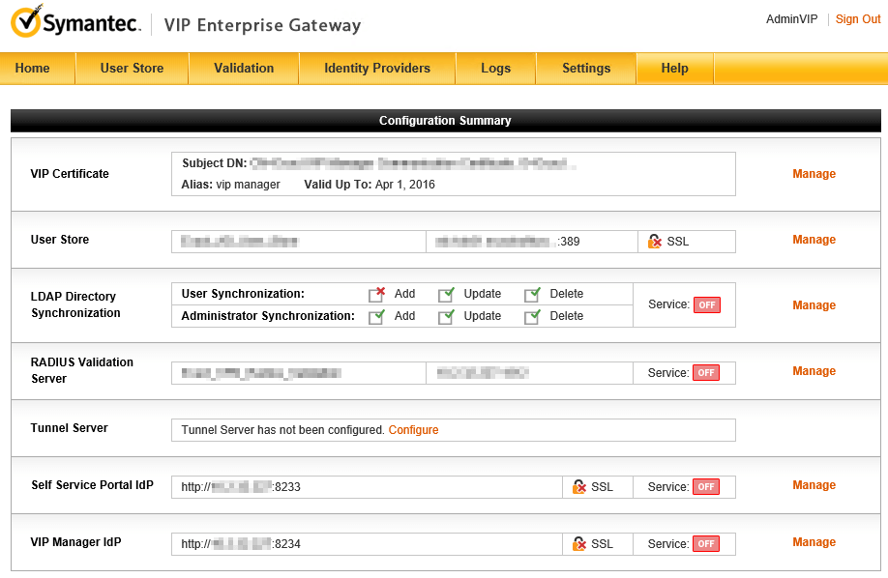The width and height of the screenshot is (888, 578).
Task: Click the 'User Synchronization:' label
Action: click(x=243, y=294)
